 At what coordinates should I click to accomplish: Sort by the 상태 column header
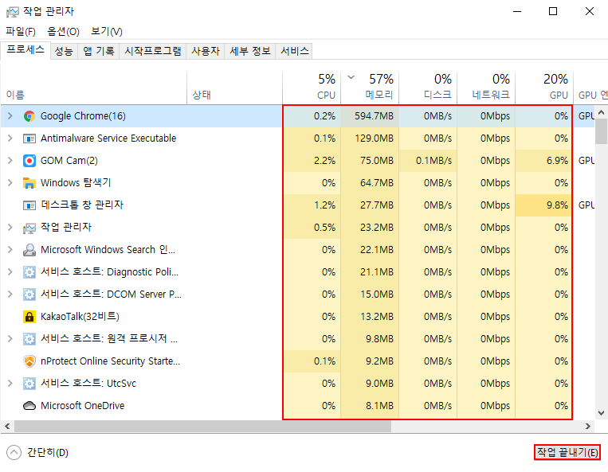pos(234,88)
